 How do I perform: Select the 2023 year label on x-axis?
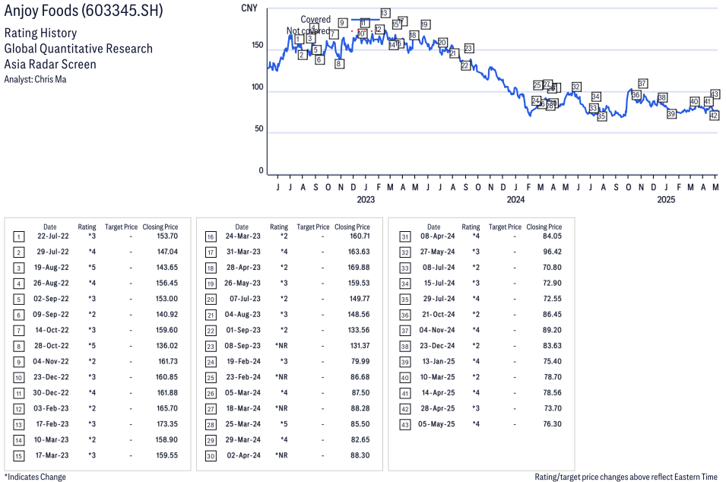click(366, 199)
